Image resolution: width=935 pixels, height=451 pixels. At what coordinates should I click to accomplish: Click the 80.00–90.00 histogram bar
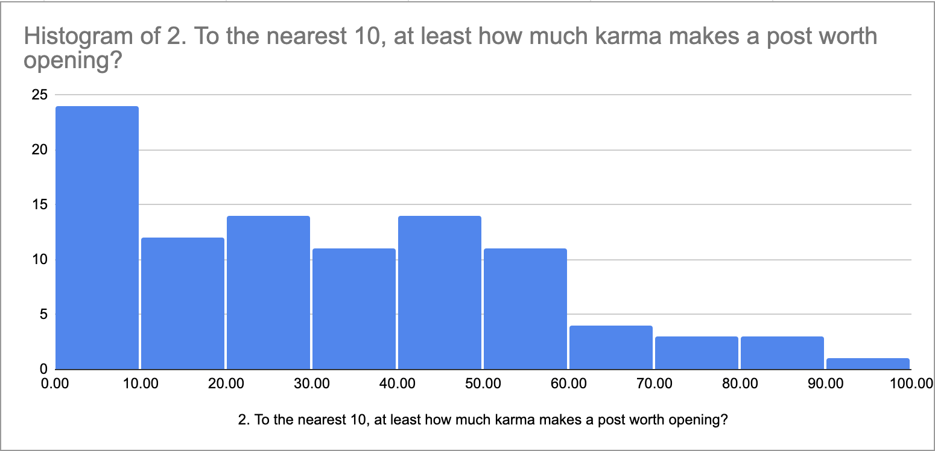point(782,353)
